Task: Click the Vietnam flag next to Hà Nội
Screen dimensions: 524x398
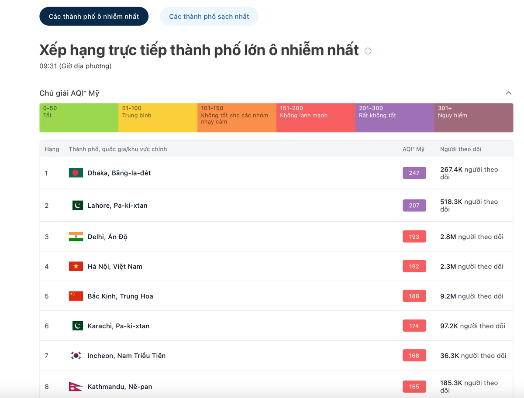Action: 76,266
